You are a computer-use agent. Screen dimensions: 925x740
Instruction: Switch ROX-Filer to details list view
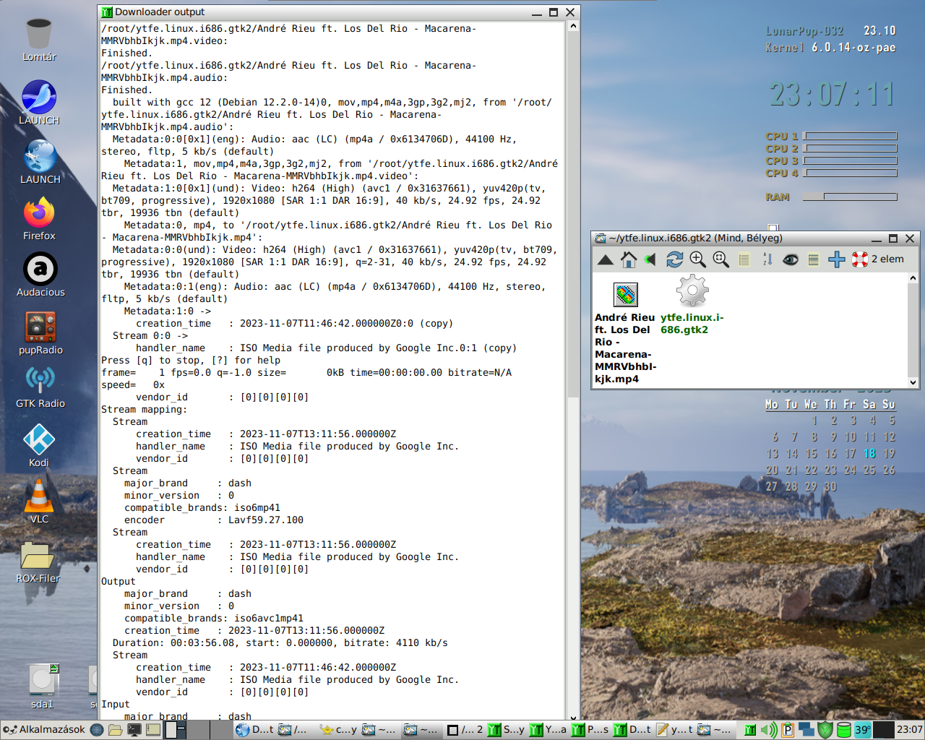[744, 259]
